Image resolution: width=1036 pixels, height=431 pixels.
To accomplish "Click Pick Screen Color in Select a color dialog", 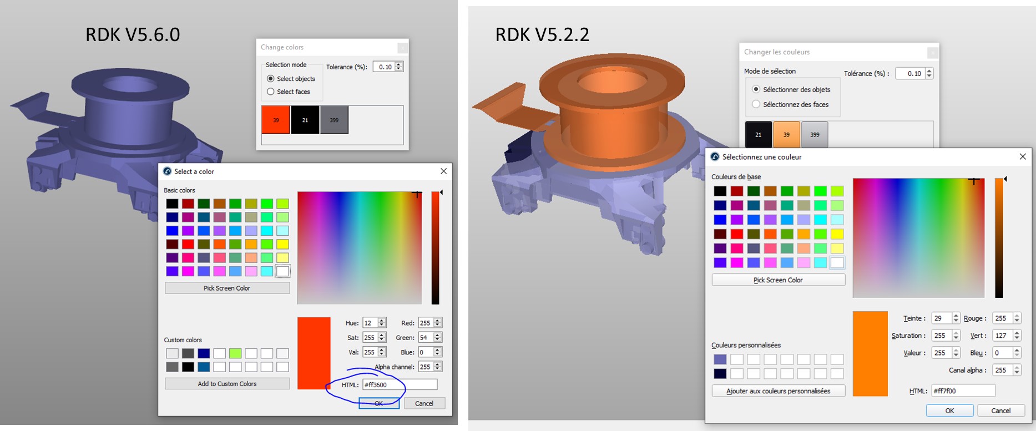I will click(227, 288).
